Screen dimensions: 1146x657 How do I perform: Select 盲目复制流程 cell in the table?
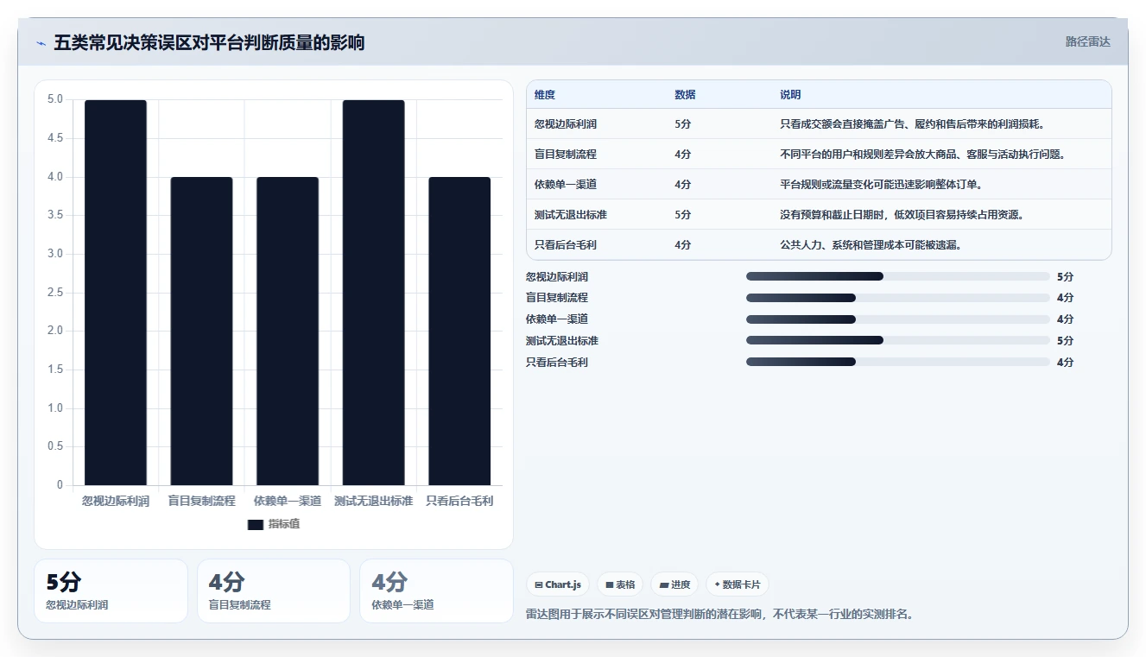565,155
